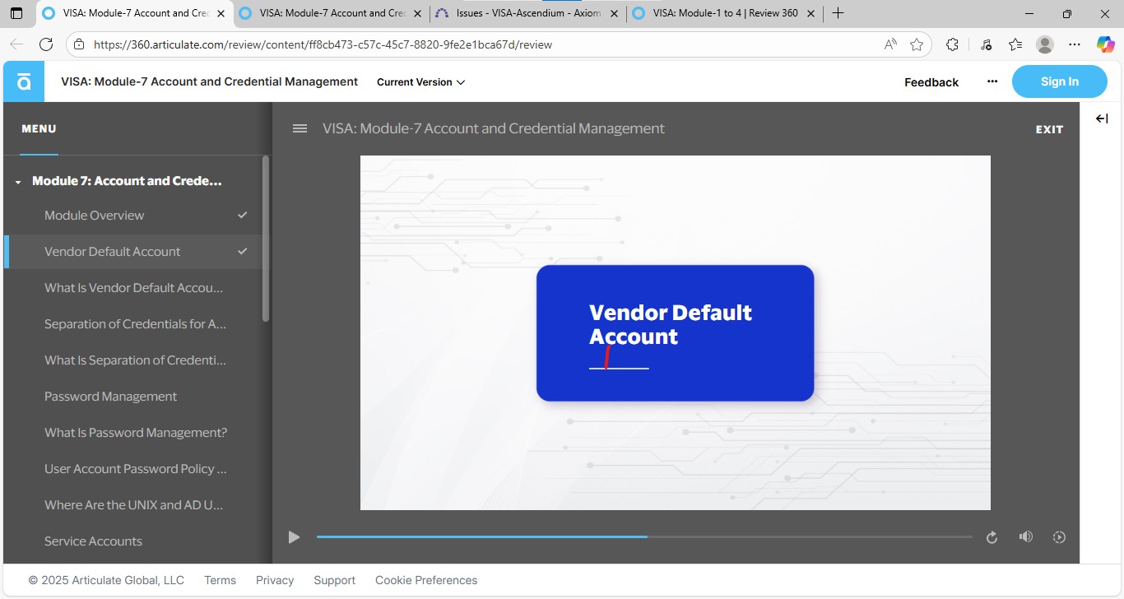Select the MENU tab in sidebar
The width and height of the screenshot is (1124, 599).
pyautogui.click(x=39, y=129)
